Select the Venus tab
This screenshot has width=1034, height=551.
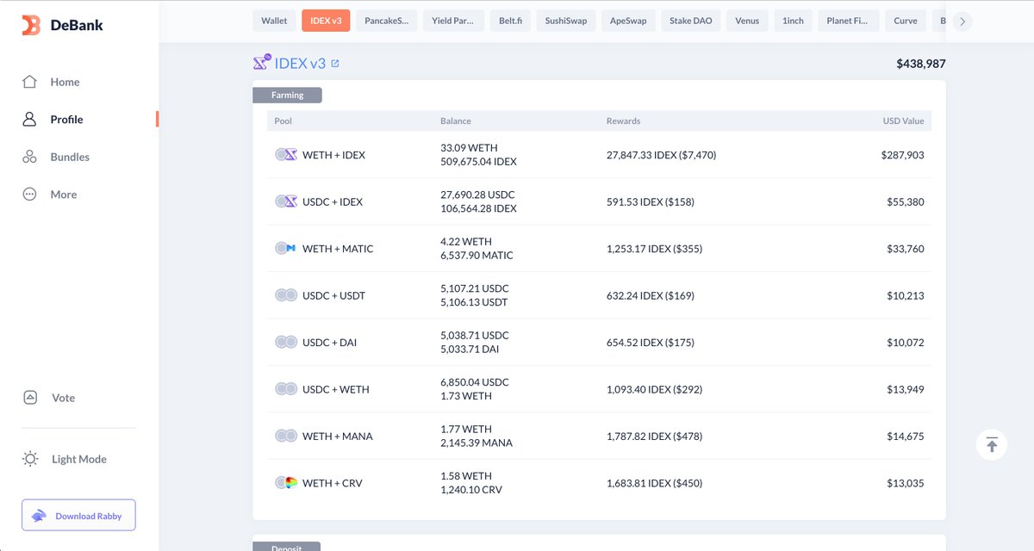747,21
